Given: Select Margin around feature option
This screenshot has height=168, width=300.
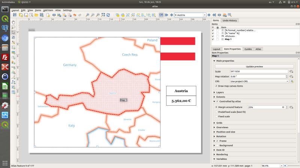Looking at the screenshot, I should coord(216,107).
